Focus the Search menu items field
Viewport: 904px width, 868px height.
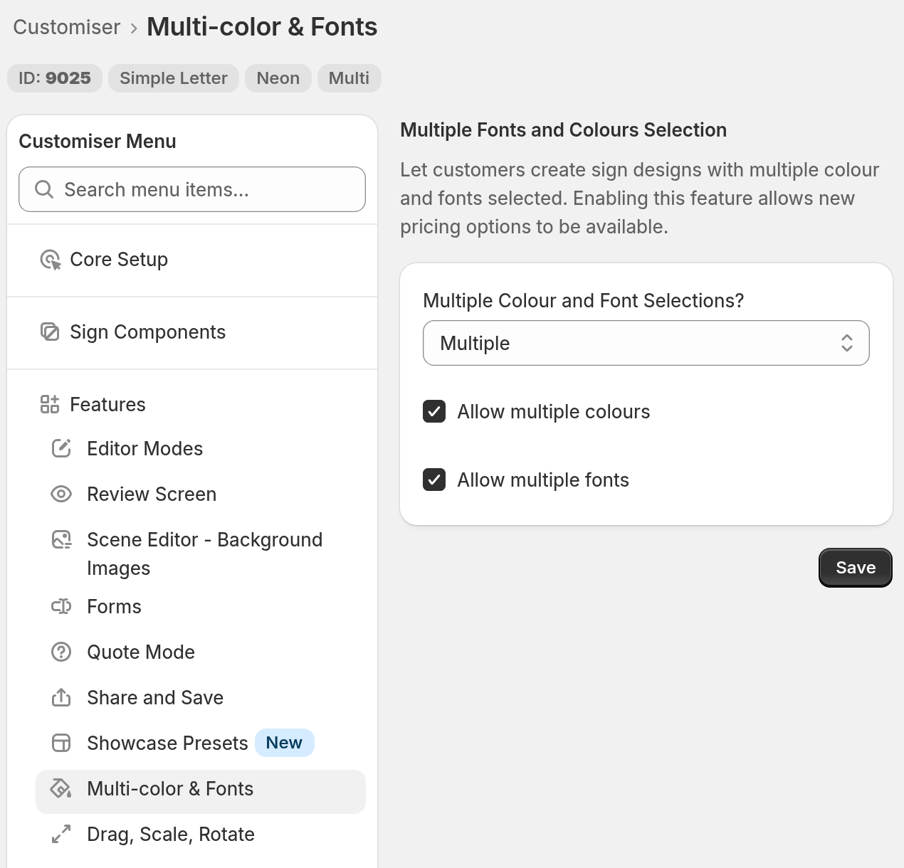tap(192, 189)
